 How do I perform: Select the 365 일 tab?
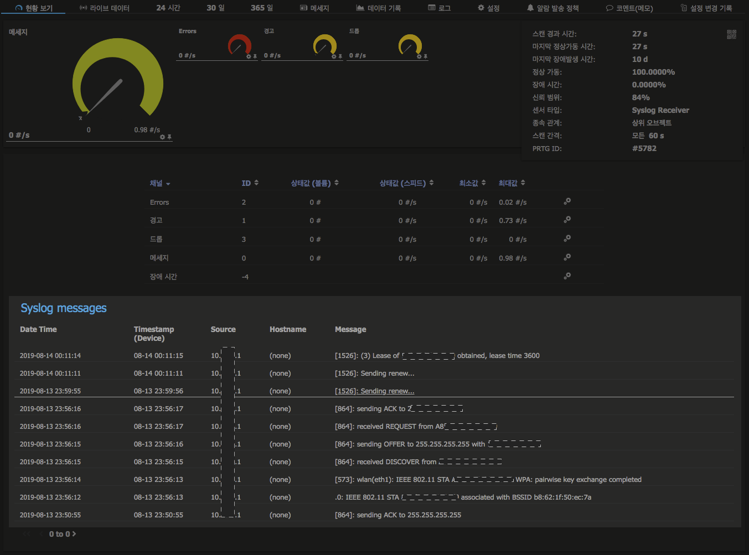point(262,8)
